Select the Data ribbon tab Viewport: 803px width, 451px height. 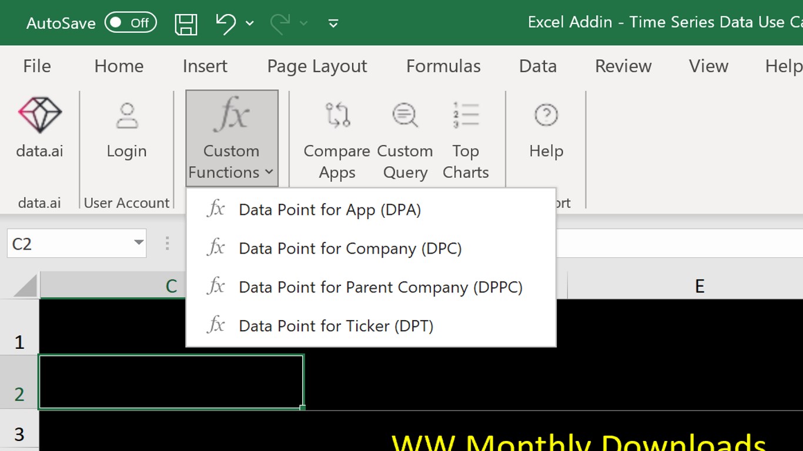(538, 66)
